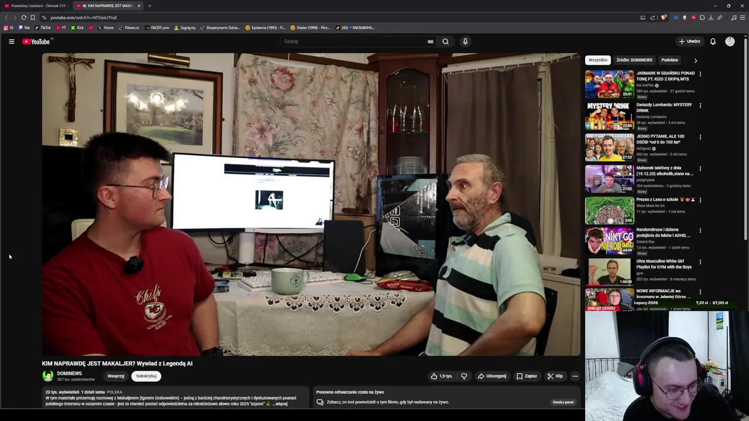The image size is (749, 421).
Task: Open Brave Shields lion icon
Action: pos(664,18)
